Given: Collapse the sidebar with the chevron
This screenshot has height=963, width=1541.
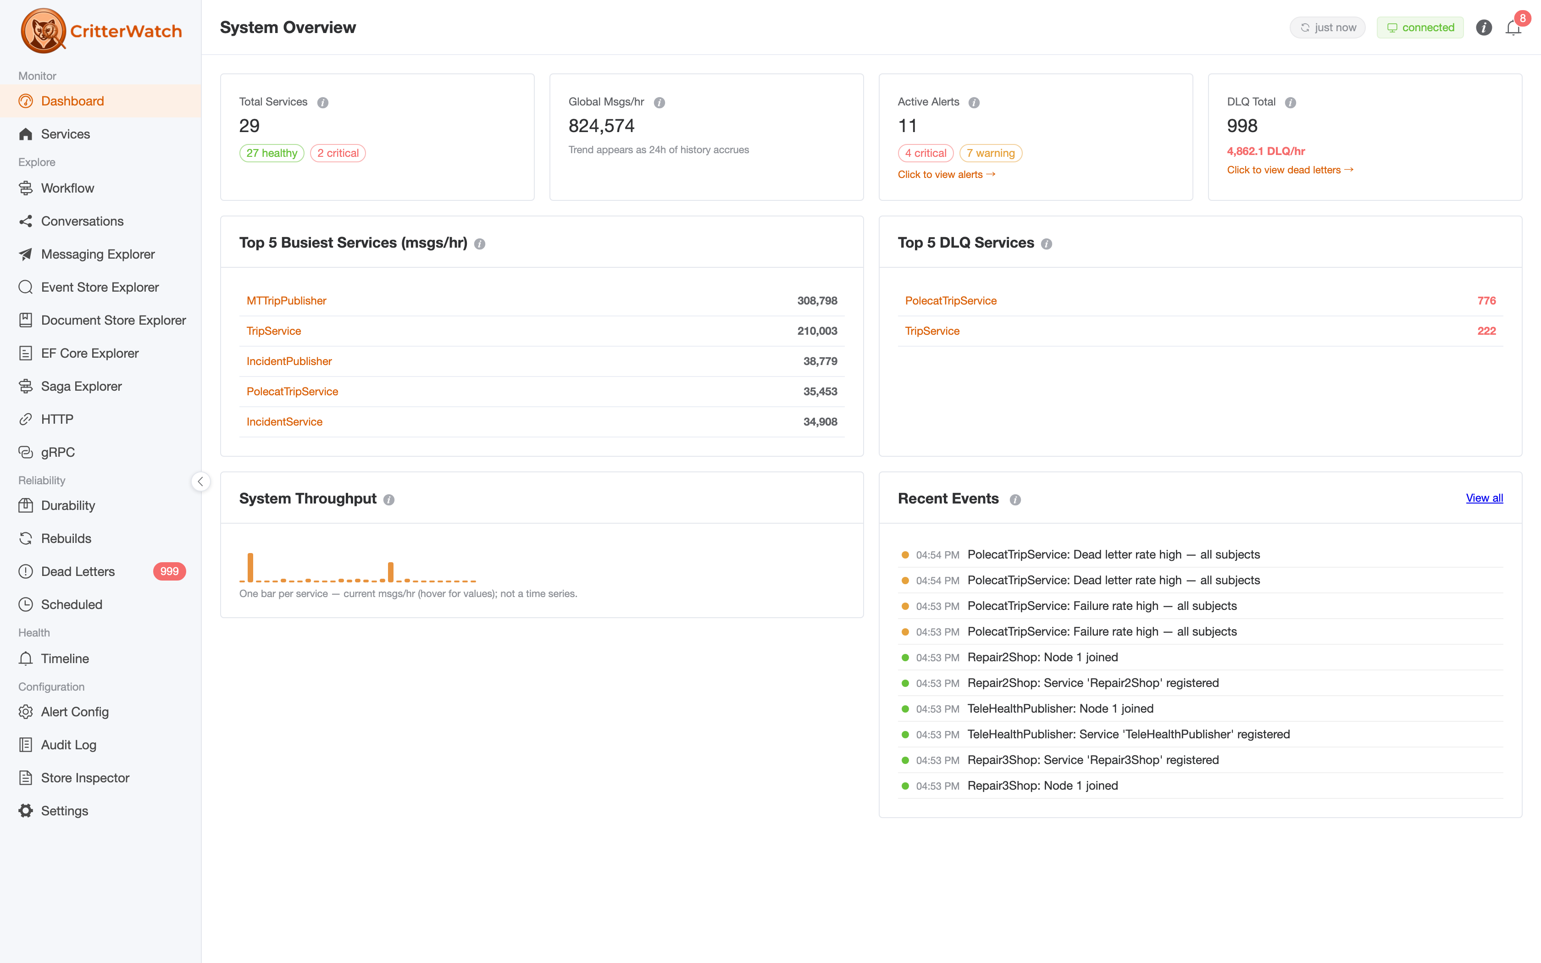Looking at the screenshot, I should 200,481.
